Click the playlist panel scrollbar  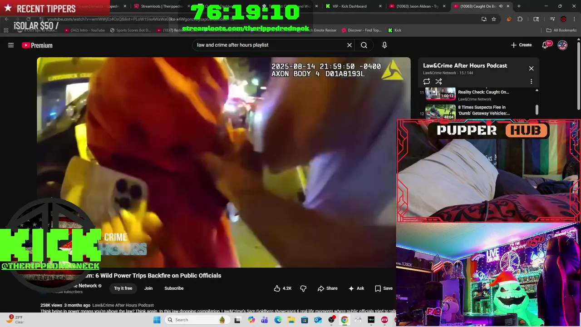coord(537,109)
